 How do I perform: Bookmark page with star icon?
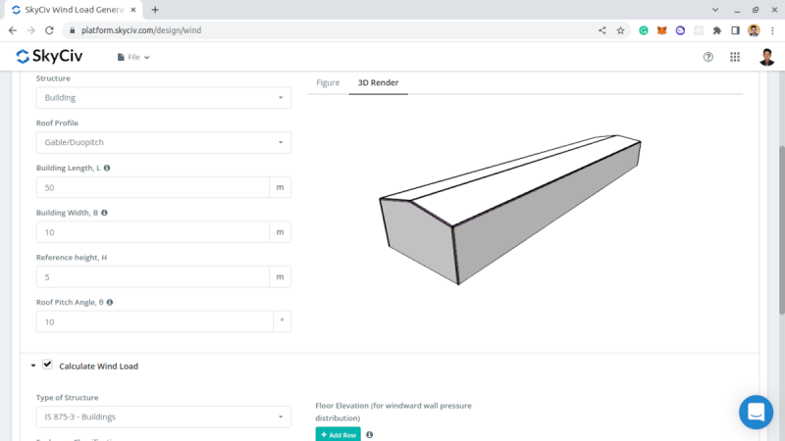tap(620, 30)
